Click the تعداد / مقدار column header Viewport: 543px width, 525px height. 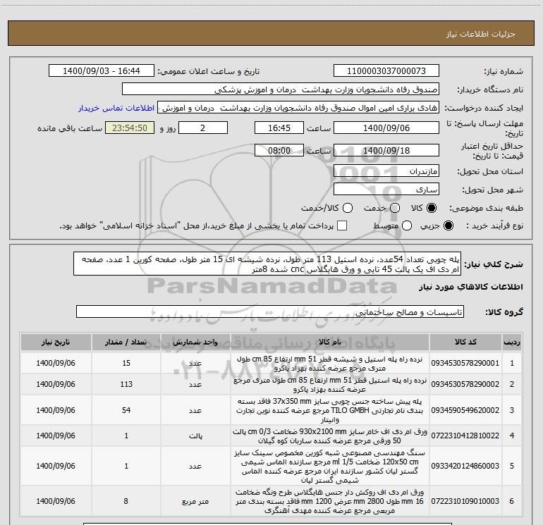126,342
